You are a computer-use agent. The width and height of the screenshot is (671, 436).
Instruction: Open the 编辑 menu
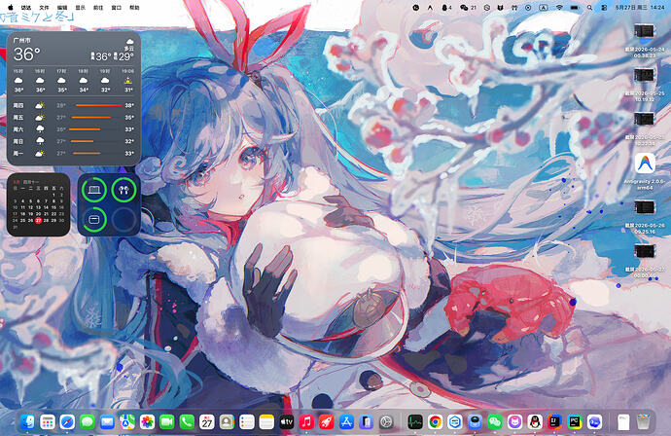[62, 7]
